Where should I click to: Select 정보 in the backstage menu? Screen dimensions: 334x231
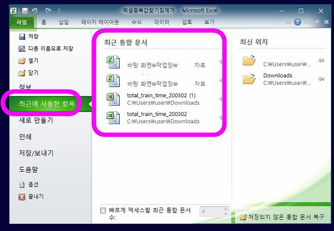pyautogui.click(x=25, y=87)
